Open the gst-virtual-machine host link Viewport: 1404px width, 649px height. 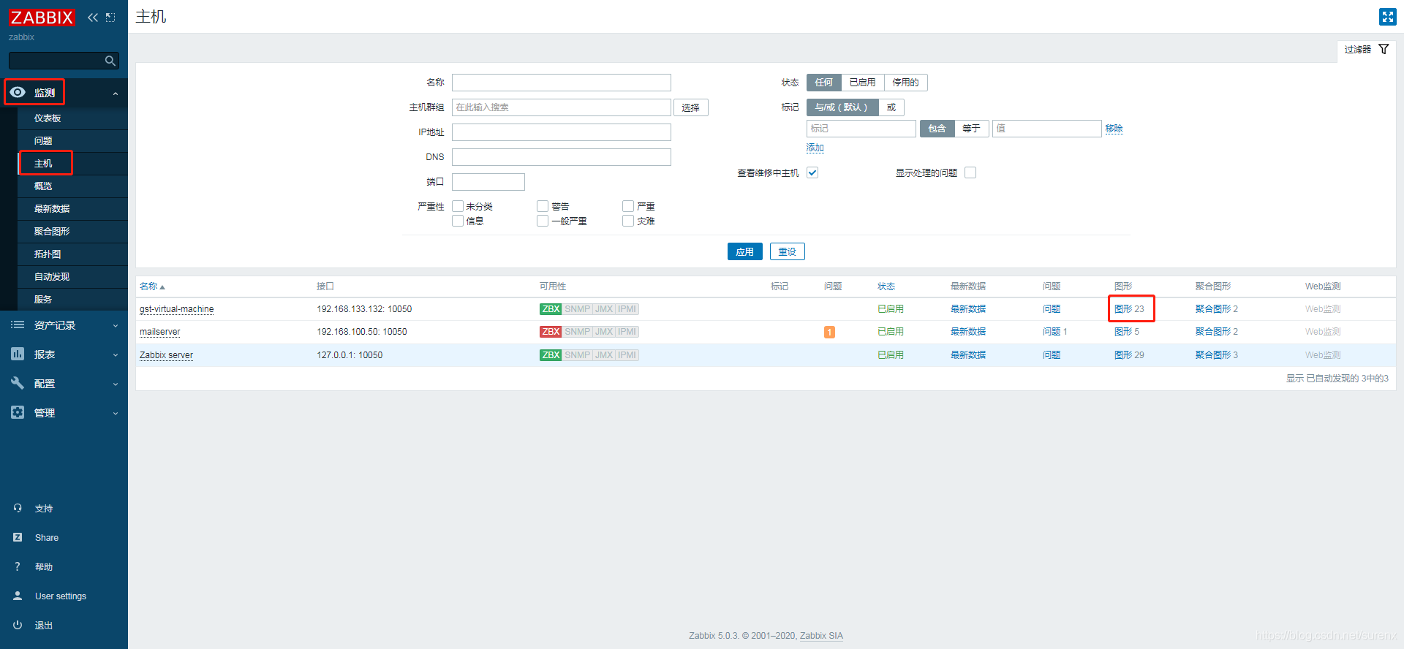tap(177, 309)
